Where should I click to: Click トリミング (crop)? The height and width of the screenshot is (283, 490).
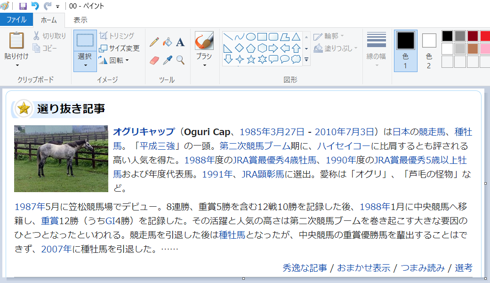(117, 36)
